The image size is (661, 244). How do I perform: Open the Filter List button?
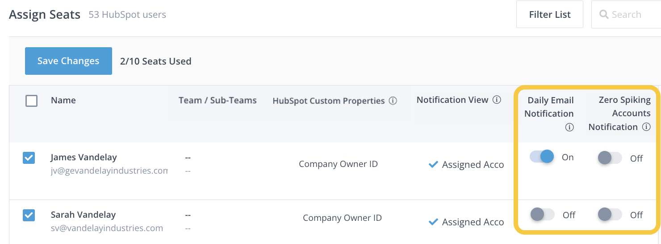coord(549,15)
